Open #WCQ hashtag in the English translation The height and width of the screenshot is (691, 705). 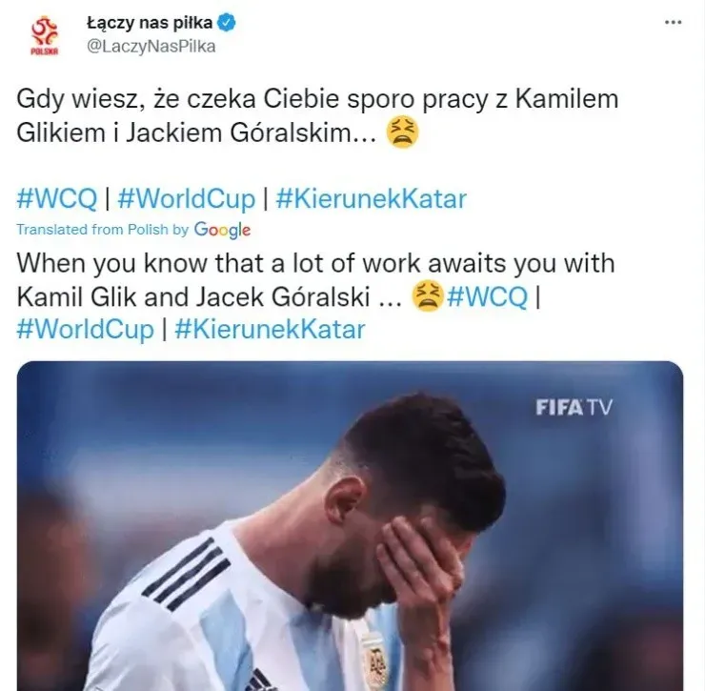(488, 297)
